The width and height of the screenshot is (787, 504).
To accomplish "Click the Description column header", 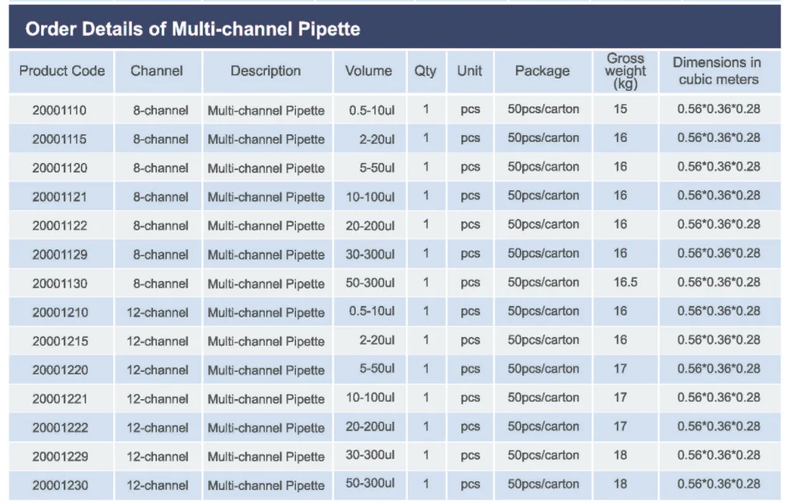I will click(x=266, y=71).
